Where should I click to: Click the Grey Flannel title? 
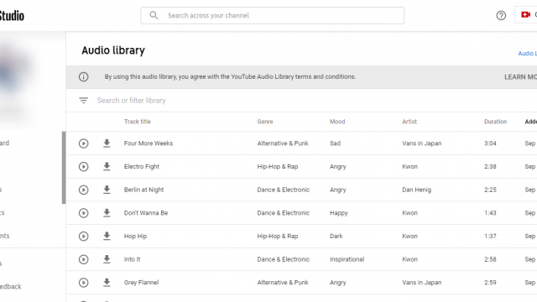(141, 283)
